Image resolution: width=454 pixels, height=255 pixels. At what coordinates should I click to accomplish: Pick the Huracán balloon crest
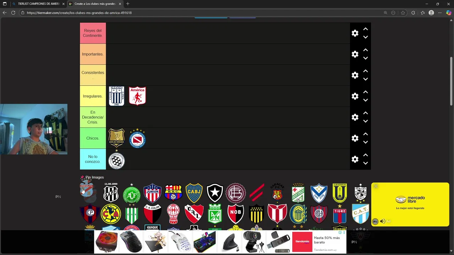pos(173,214)
